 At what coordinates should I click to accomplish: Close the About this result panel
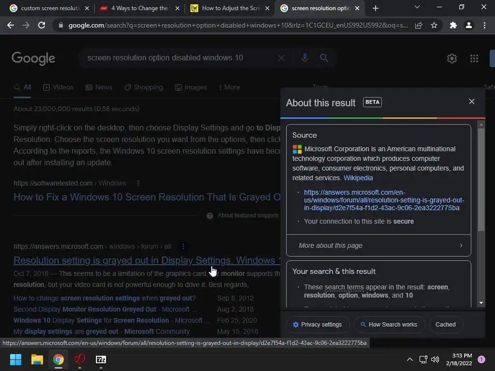click(472, 101)
